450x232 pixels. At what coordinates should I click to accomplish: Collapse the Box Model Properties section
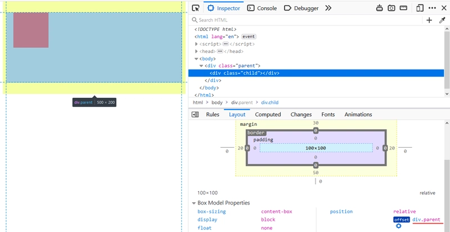[194, 203]
